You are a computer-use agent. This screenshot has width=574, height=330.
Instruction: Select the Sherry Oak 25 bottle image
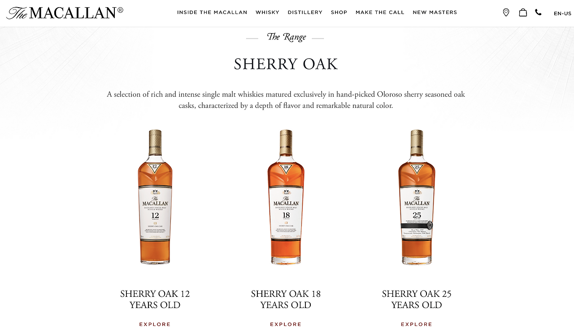[417, 197]
